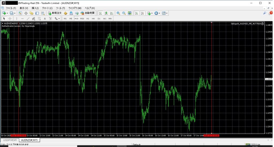Tile chart windows using grid icon
This screenshot has width=274, height=147.
tap(130, 13)
